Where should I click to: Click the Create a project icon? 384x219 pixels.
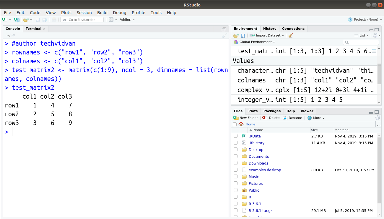coord(17,20)
